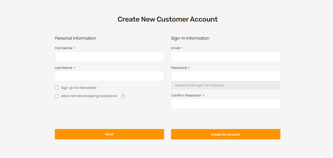This screenshot has width=333, height=158.
Task: Click the "Allow remote shopping assistance" label text
Action: 89,96
